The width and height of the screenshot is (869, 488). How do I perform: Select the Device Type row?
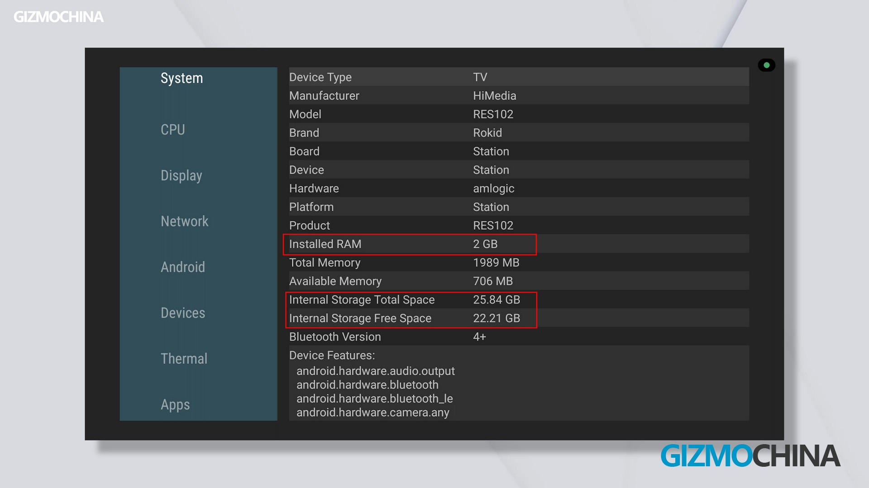point(519,77)
